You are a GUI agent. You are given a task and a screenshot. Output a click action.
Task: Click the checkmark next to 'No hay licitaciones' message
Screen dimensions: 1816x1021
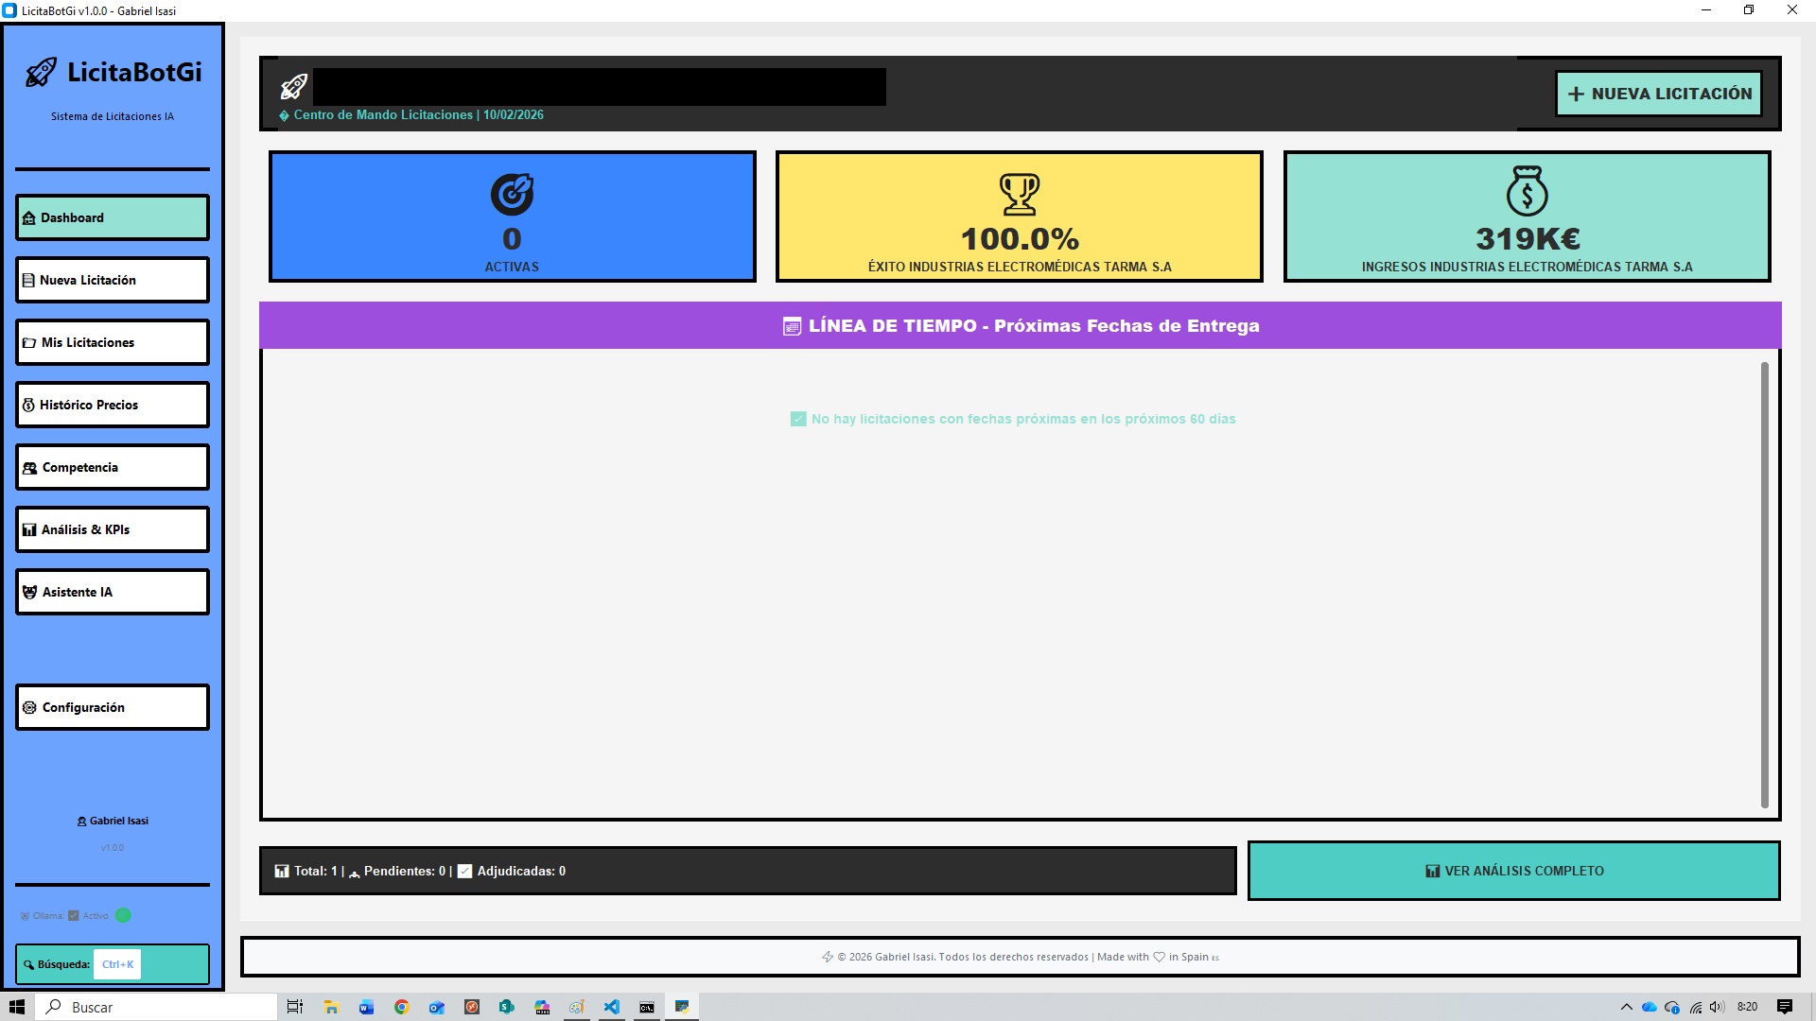tap(798, 419)
